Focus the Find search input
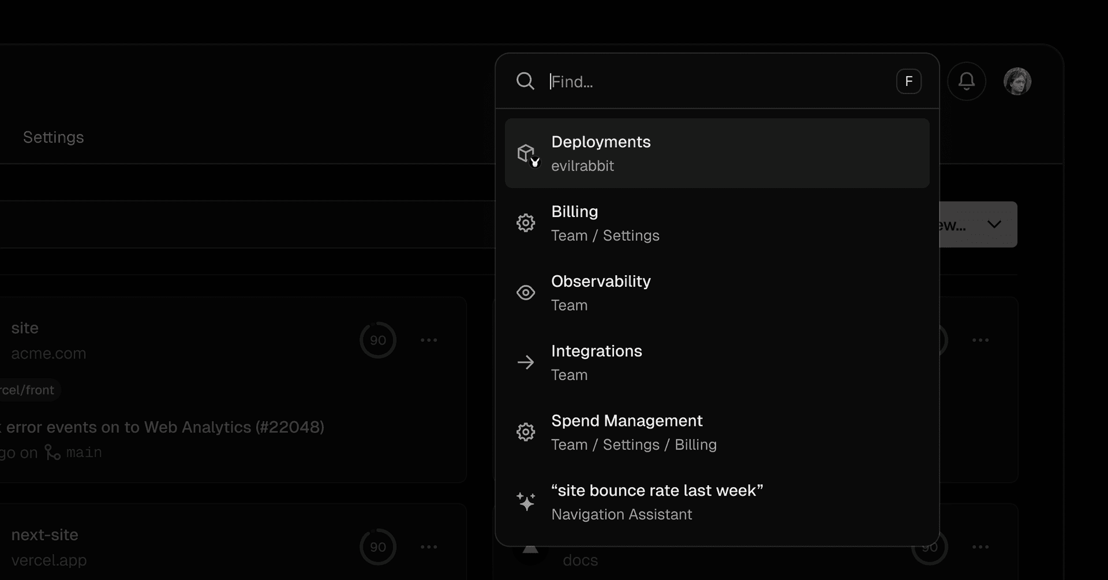The width and height of the screenshot is (1108, 580). 716,82
